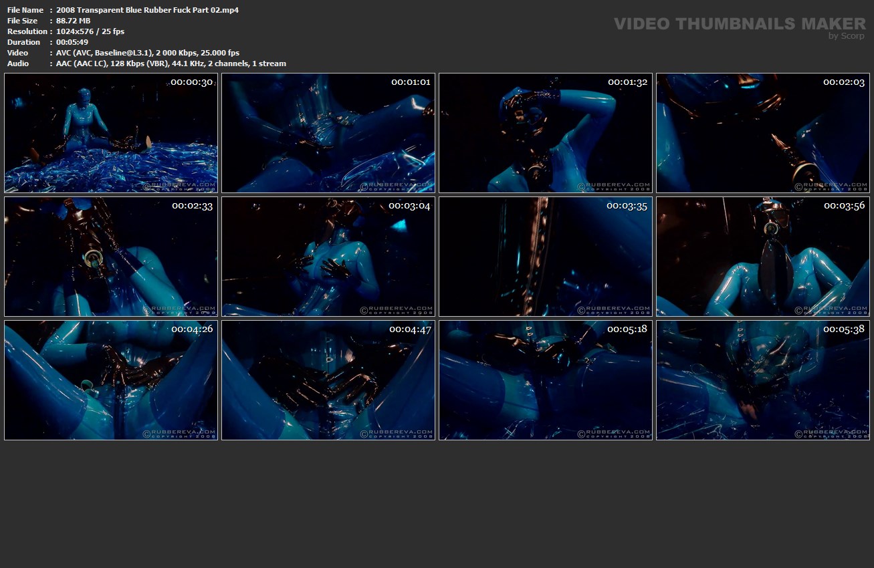Click the Audio AAC stream info line
The height and width of the screenshot is (568, 874).
[171, 63]
